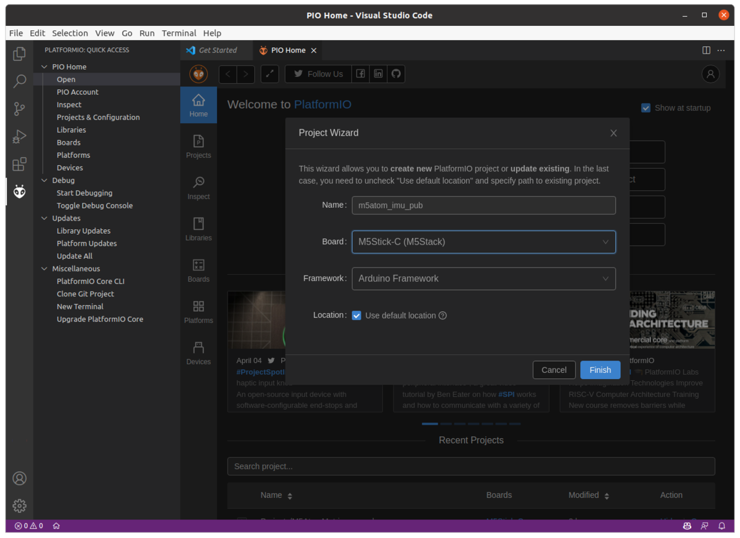Go to Libraries in PIO sidebar
This screenshot has height=538, width=740.
[x=199, y=229]
